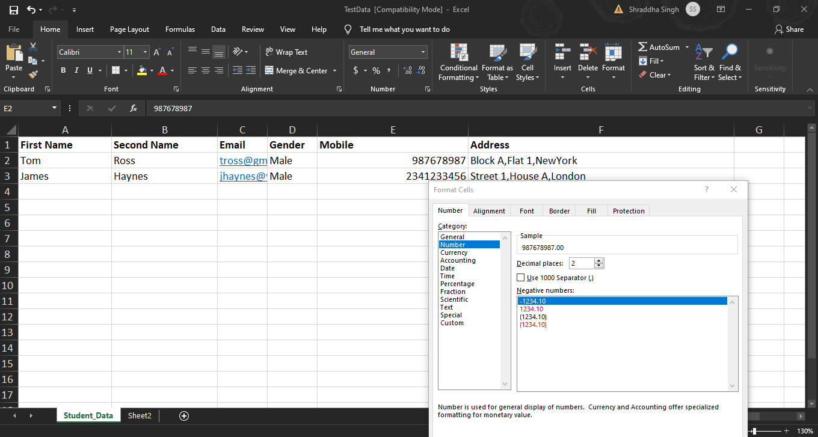Click the yellow fill color swatch
Screen dimensions: 818x437
(141, 70)
